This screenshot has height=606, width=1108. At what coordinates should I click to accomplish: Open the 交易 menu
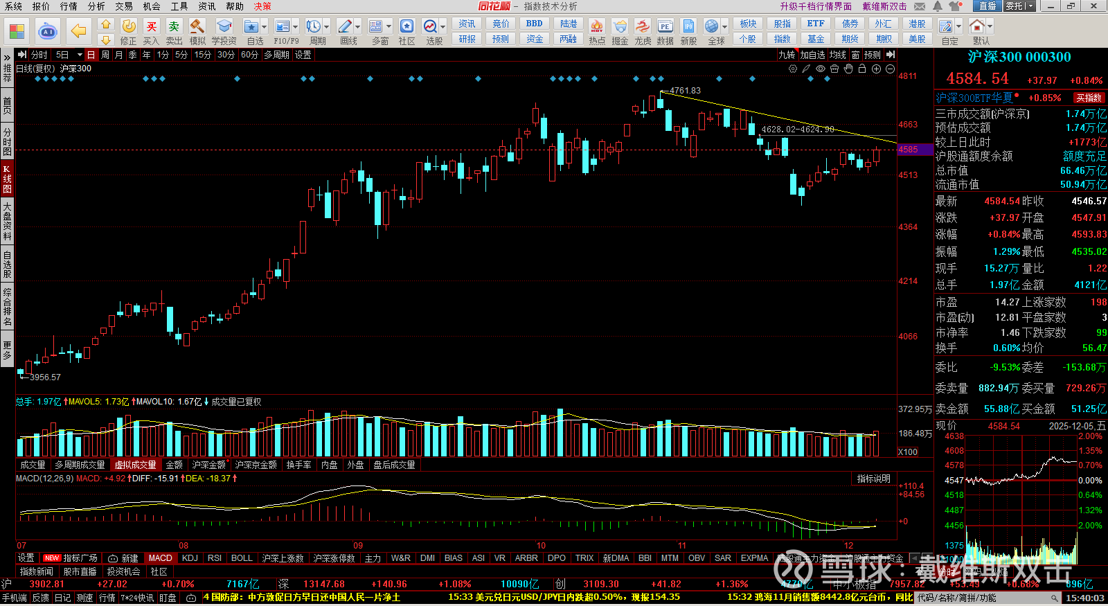124,6
